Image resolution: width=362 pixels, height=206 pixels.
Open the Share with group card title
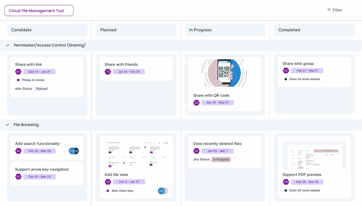(298, 64)
